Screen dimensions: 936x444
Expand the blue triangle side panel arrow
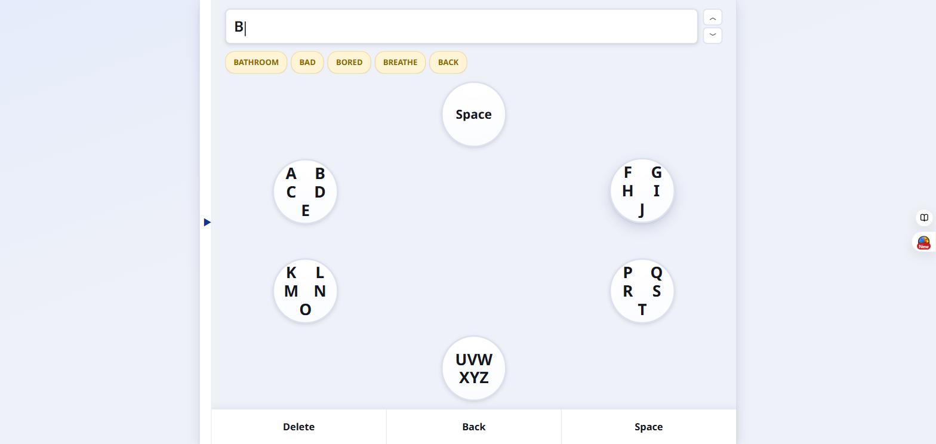207,222
